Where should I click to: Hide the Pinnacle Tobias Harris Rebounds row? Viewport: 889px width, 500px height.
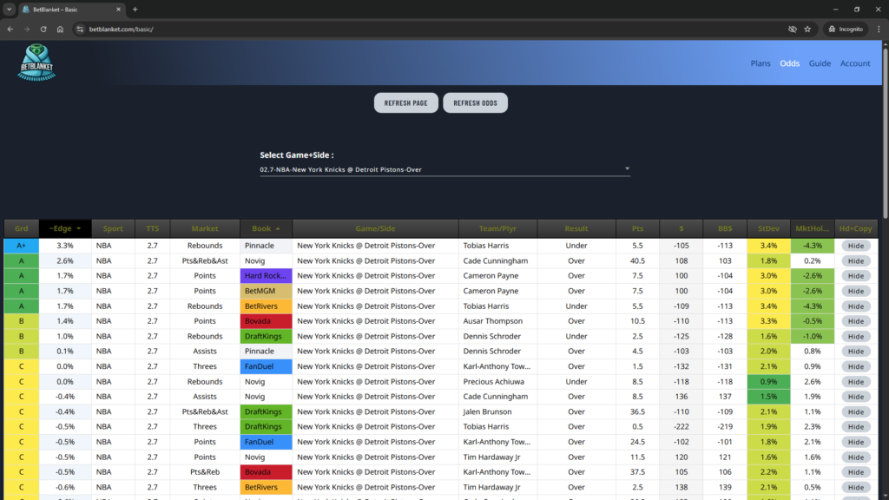pyautogui.click(x=855, y=246)
